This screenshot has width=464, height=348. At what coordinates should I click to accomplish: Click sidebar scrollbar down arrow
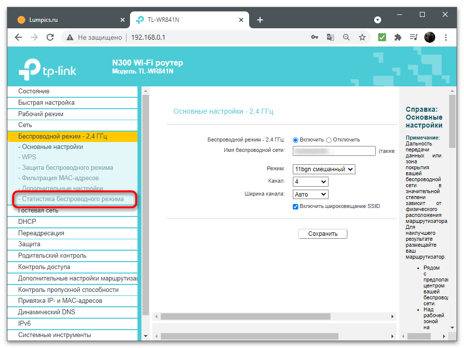coord(145,336)
